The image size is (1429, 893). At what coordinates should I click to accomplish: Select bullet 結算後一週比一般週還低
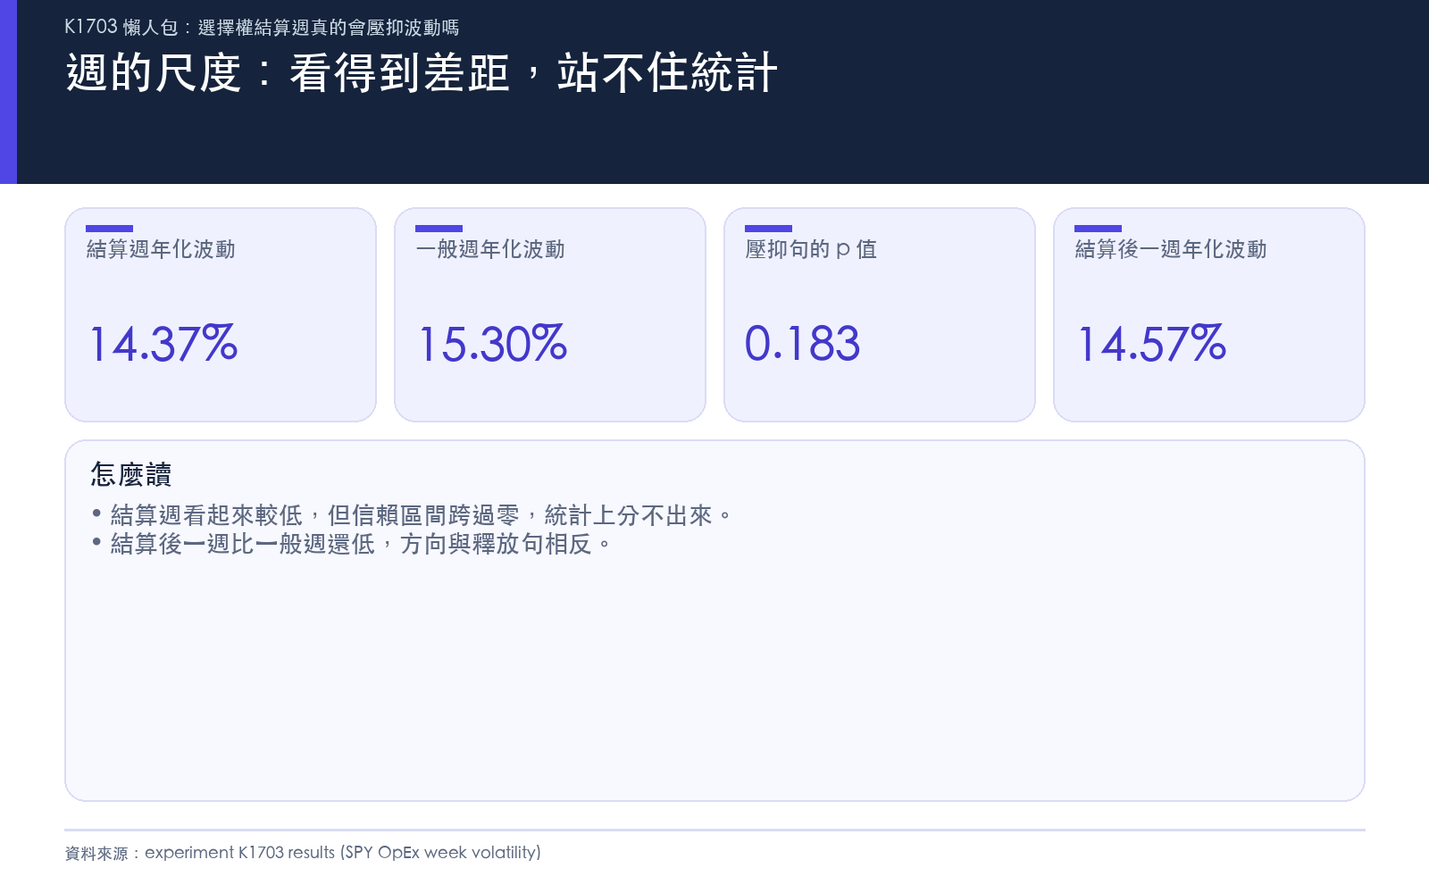click(x=351, y=544)
